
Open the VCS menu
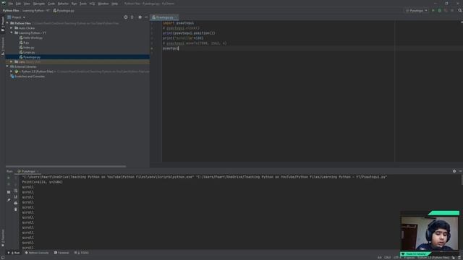[x=92, y=4]
